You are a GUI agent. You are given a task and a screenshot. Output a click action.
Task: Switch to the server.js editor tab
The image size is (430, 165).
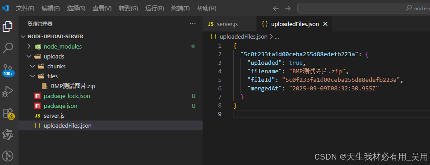point(230,24)
